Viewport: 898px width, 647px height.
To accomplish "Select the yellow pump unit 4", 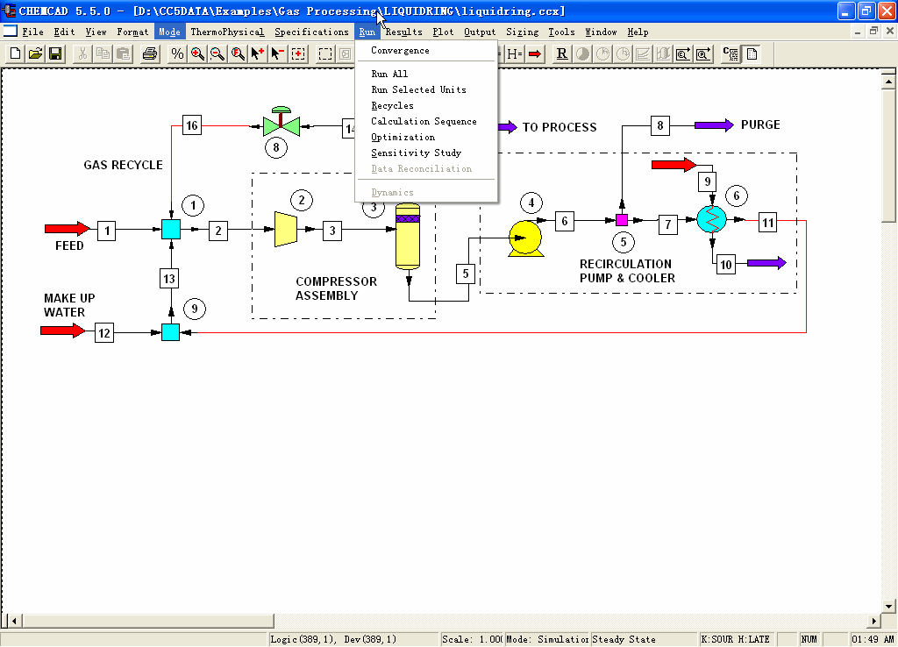I will pos(526,238).
